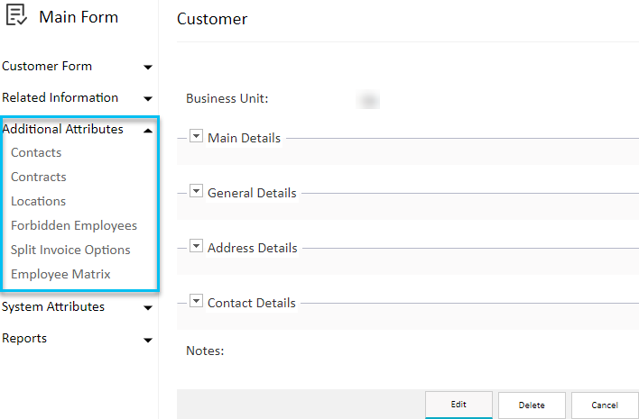The height and width of the screenshot is (419, 639).
Task: Toggle the General Details section dropdown
Action: coord(196,190)
